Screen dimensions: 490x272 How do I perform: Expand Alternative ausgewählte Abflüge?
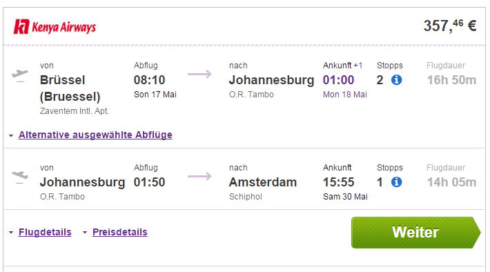(95, 135)
